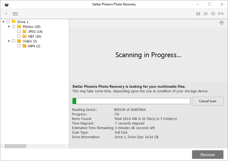Click the 'Estimated Time Remaining:' label

tap(93, 128)
